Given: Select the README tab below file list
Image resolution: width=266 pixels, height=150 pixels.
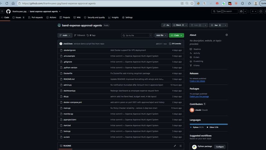Looking at the screenshot, I should click(x=66, y=146).
